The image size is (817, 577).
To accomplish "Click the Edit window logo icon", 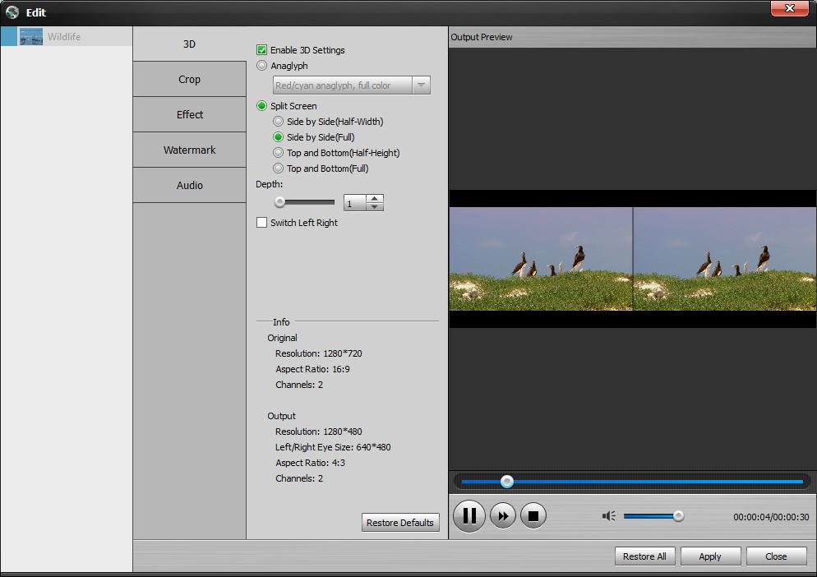I will (x=11, y=12).
